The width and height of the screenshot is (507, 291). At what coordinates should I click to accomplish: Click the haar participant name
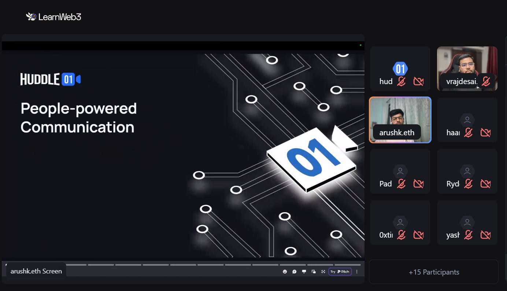point(453,132)
